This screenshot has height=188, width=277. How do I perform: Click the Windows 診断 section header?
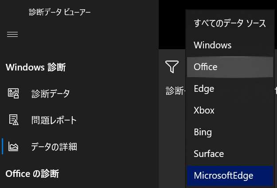36,67
